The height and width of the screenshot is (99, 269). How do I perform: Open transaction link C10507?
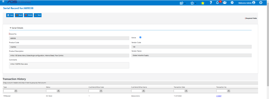(219, 96)
